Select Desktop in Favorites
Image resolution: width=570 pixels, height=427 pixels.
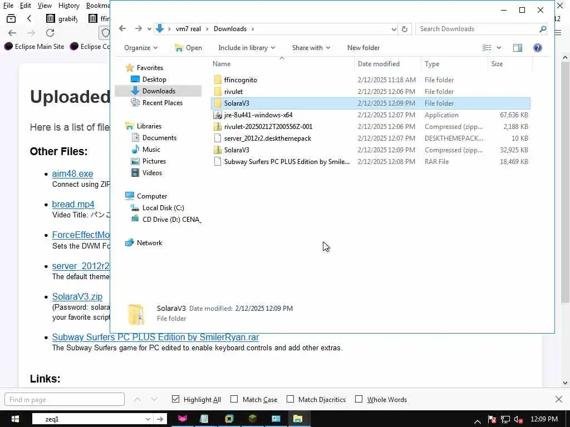tap(154, 80)
